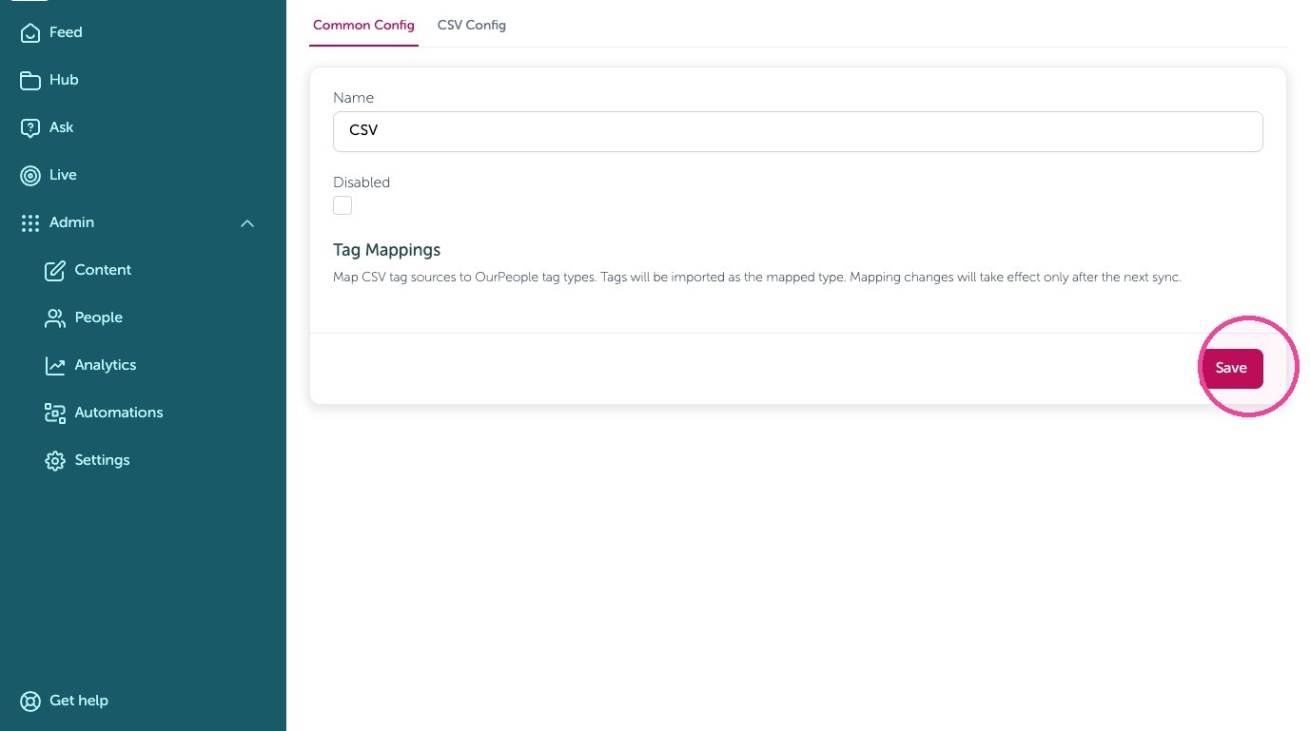The height and width of the screenshot is (731, 1310).
Task: Click the Live target icon
Action: [30, 175]
